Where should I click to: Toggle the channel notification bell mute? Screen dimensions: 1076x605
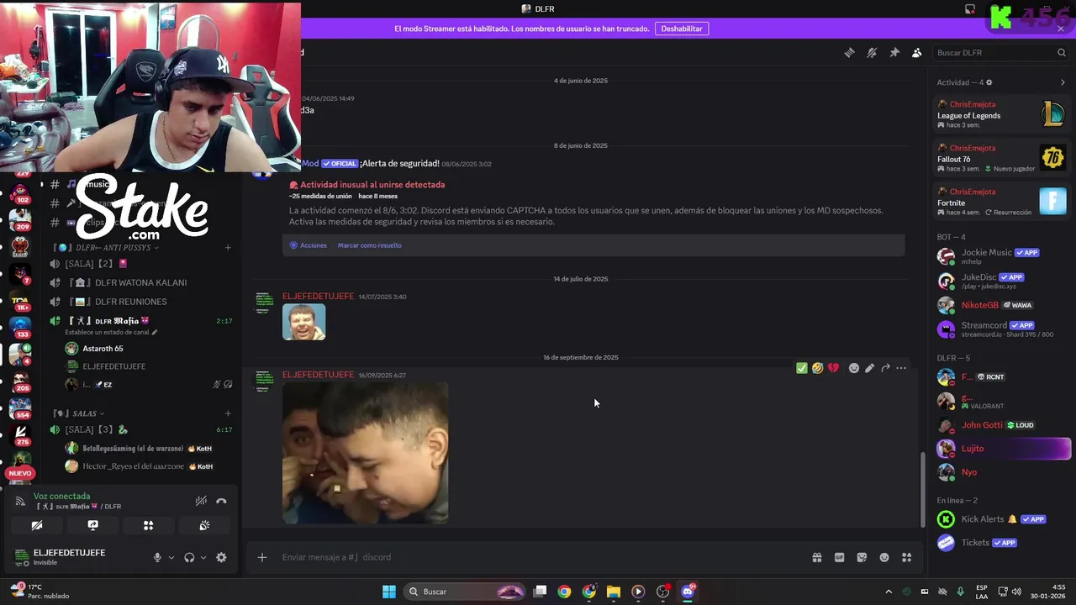872,52
